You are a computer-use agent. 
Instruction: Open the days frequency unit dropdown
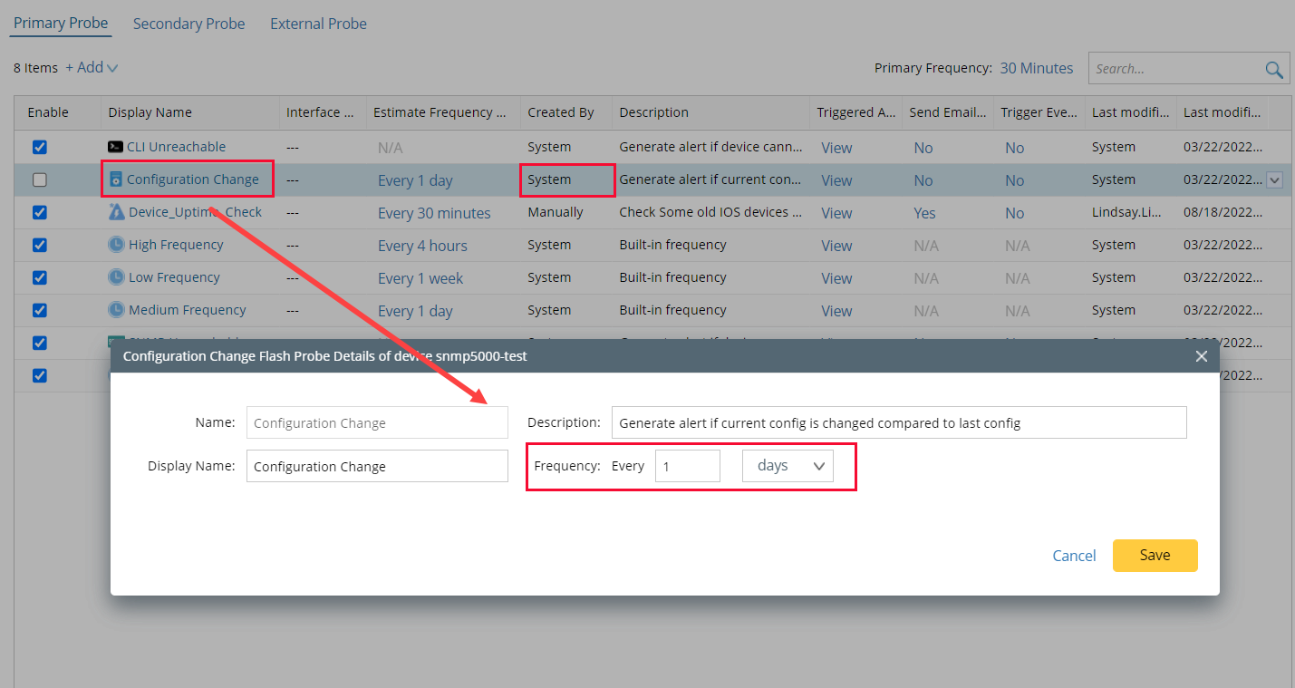(x=788, y=465)
